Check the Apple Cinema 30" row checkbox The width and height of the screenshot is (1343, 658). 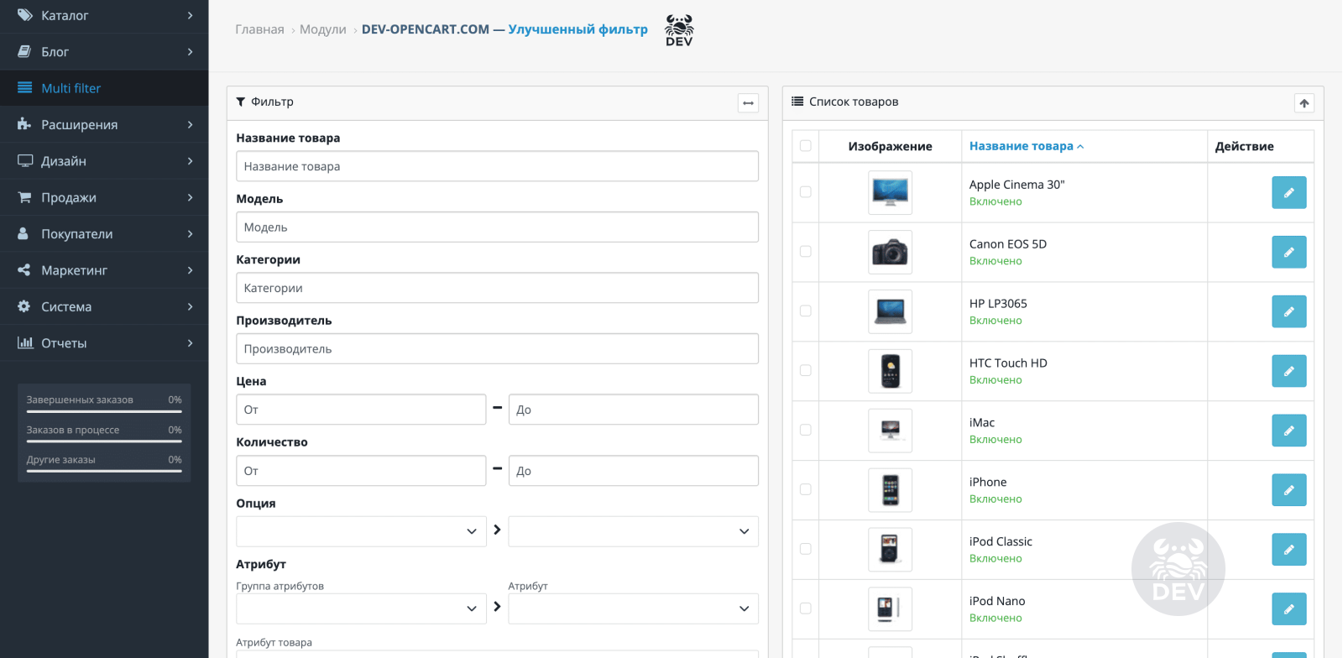tap(806, 191)
